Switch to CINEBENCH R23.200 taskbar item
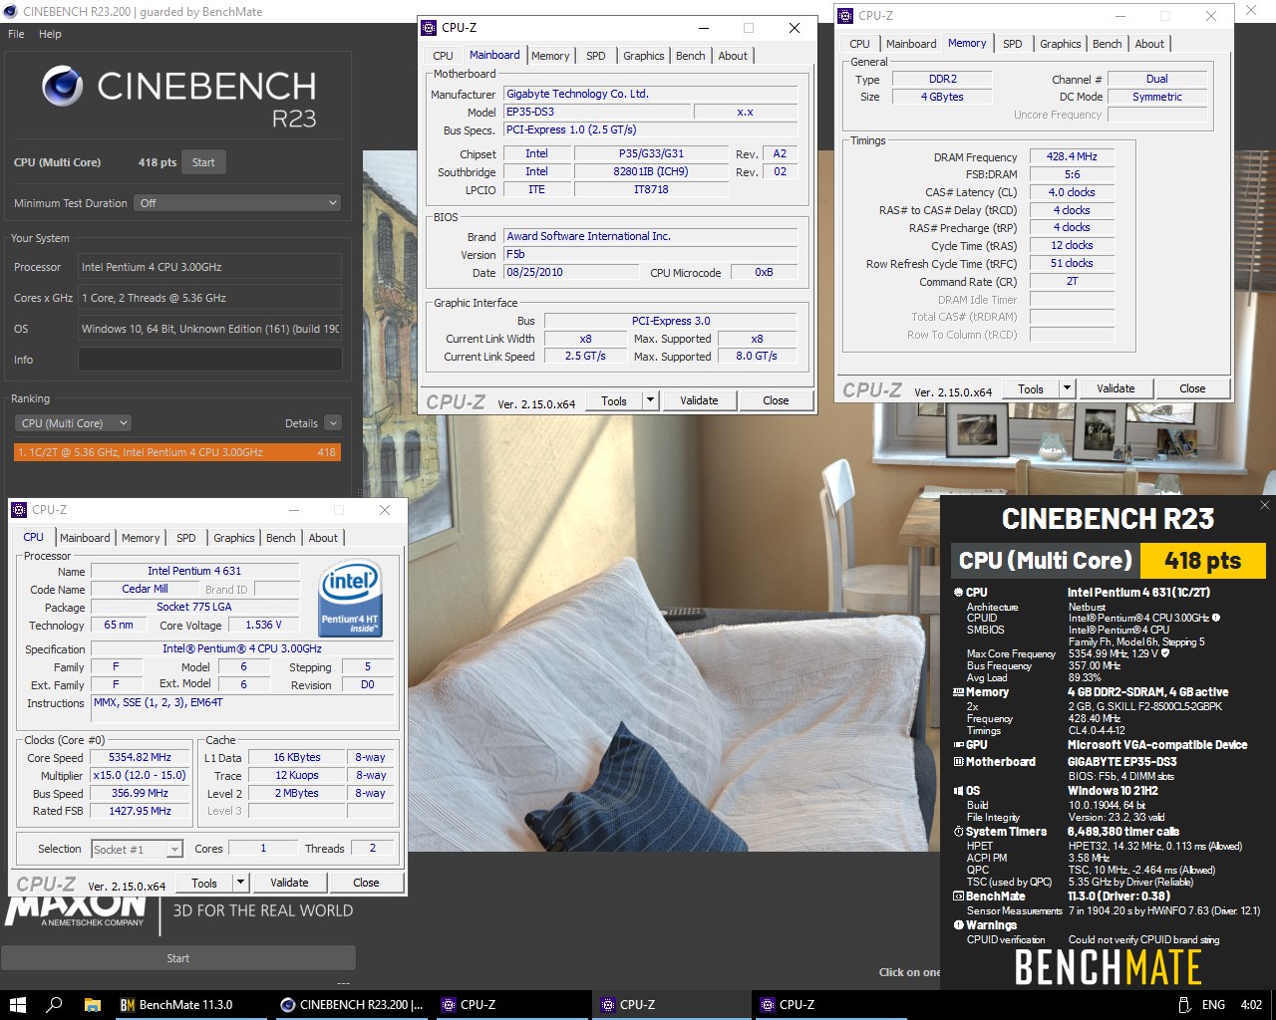 click(x=351, y=1005)
